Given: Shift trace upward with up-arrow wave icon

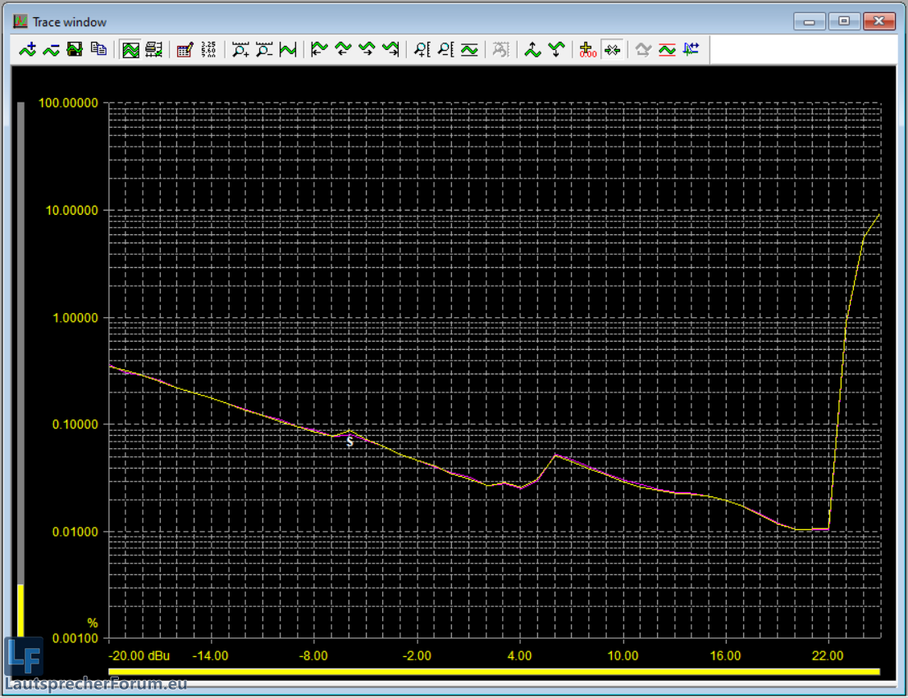Looking at the screenshot, I should (x=533, y=50).
